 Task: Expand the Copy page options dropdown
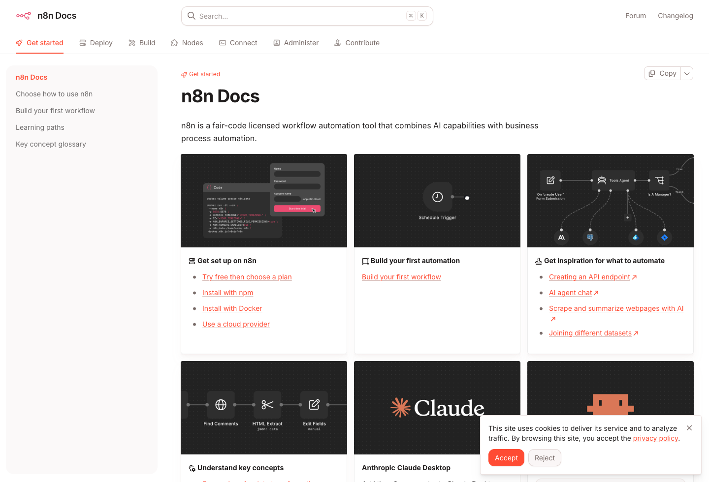pyautogui.click(x=687, y=73)
